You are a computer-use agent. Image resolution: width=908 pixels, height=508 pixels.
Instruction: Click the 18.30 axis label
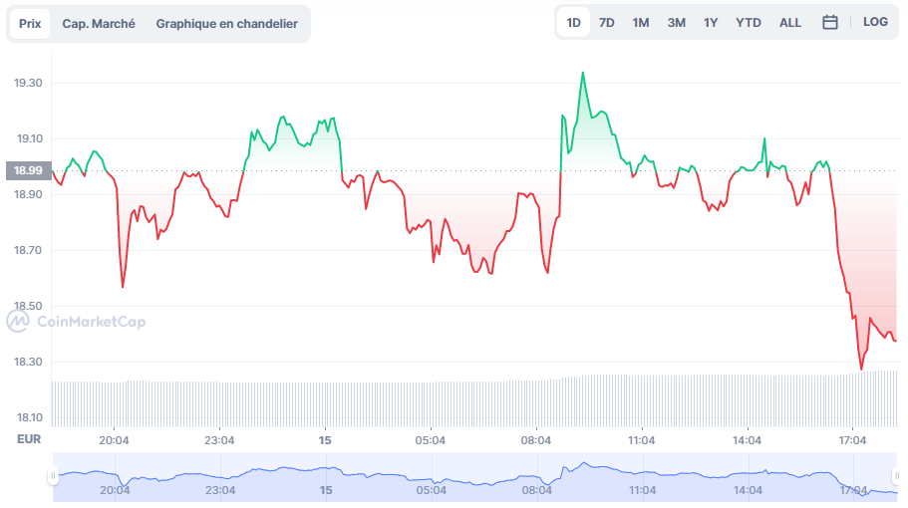[x=28, y=362]
